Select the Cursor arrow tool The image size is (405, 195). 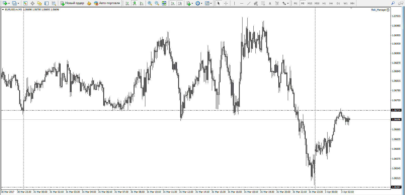point(219,3)
